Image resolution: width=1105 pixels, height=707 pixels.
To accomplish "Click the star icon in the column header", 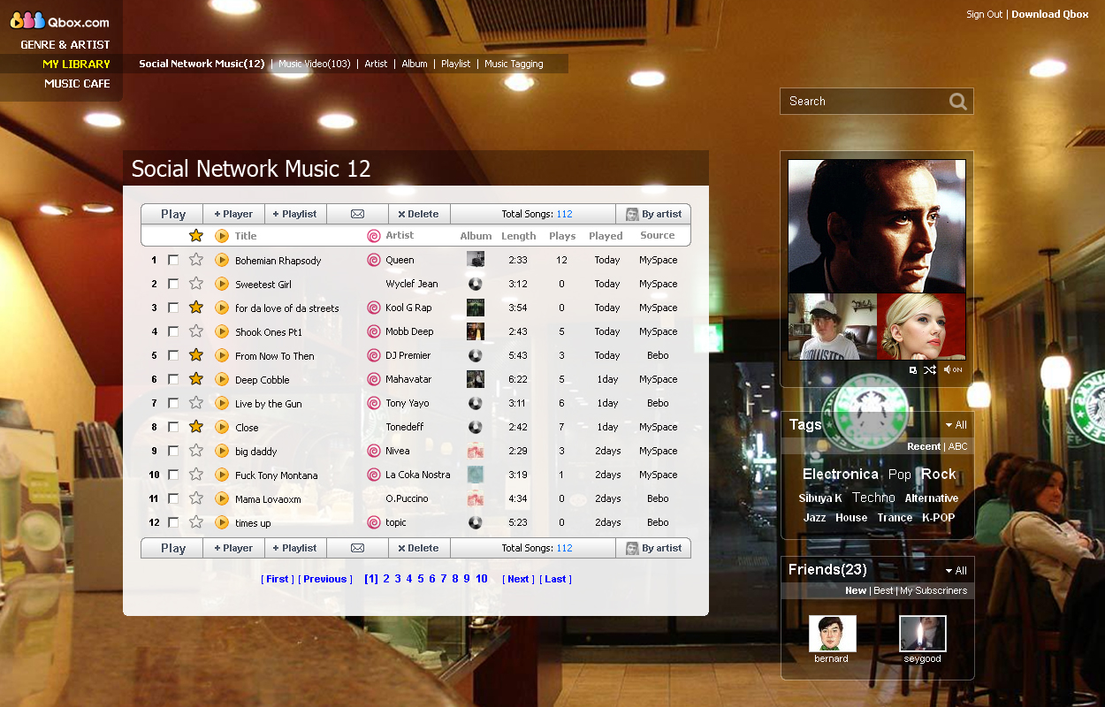I will coord(196,236).
